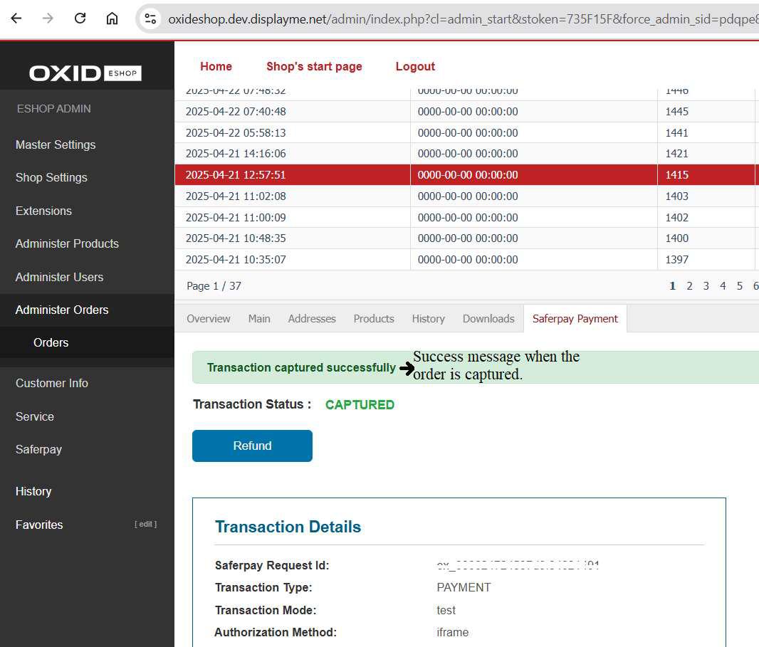Click the OXID eShop logo

pos(85,73)
